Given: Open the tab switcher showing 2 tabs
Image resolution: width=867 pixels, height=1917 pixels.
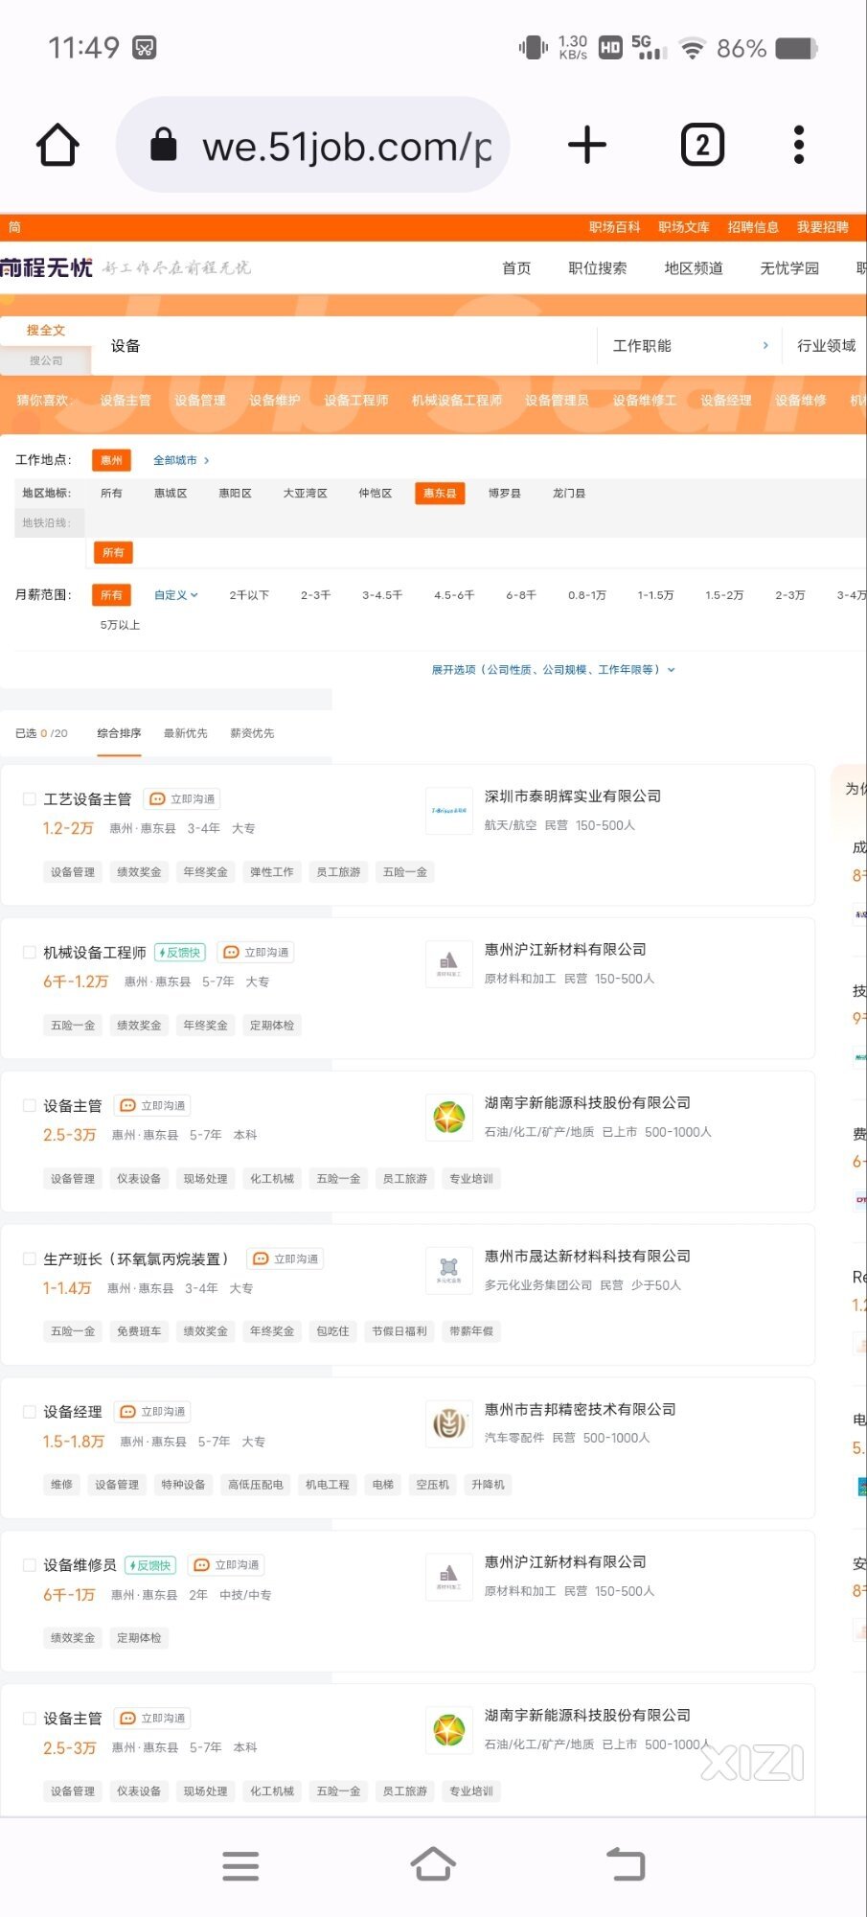Looking at the screenshot, I should coord(702,146).
